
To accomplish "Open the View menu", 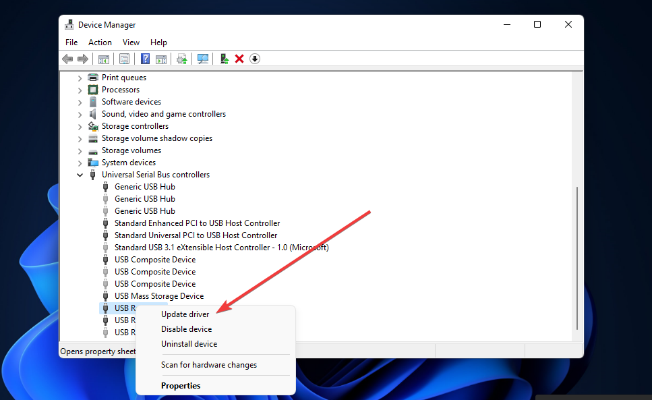I will tap(131, 42).
